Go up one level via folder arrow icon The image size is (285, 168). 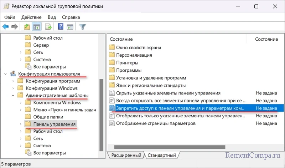pyautogui.click(x=27, y=27)
